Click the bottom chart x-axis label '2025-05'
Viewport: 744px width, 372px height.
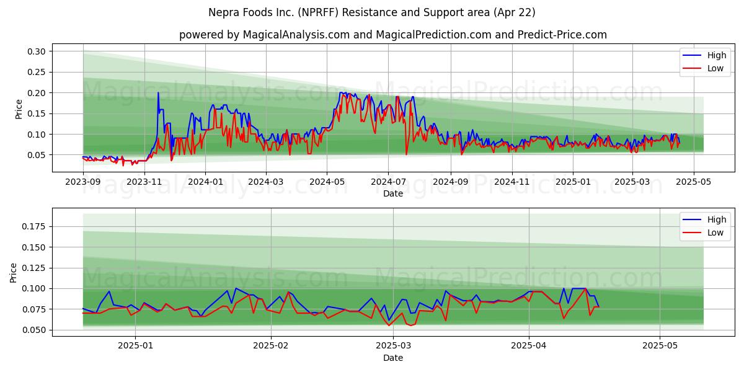(x=660, y=346)
